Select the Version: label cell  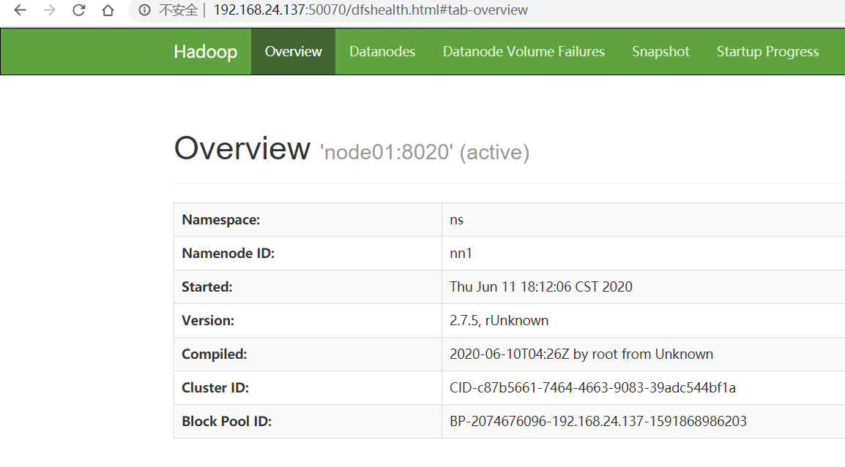click(308, 321)
